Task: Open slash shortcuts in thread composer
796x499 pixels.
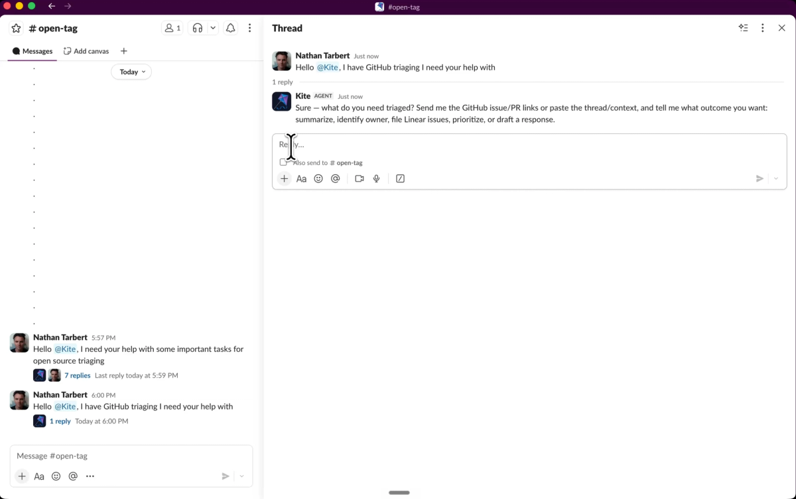Action: point(400,178)
